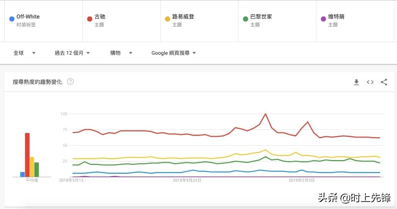The height and width of the screenshot is (209, 397).
Task: Open the 購物 category dropdown
Action: (x=121, y=53)
